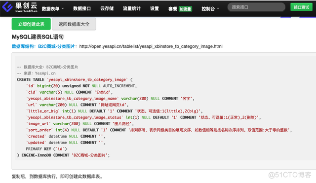316x183 pixels.
Task: Click the ENGINE=InnoDB COMMENT line
Action: pos(63,155)
